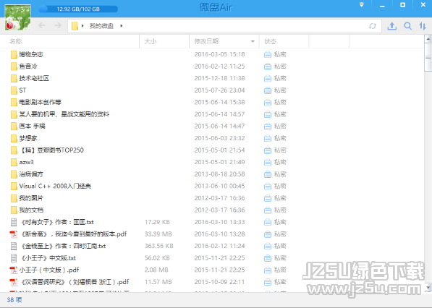Viewport: 432px width, 308px height.
Task: Click the vertical scrollbar up arrow
Action: (428, 39)
